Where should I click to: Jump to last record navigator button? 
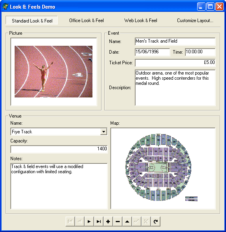click(x=99, y=221)
